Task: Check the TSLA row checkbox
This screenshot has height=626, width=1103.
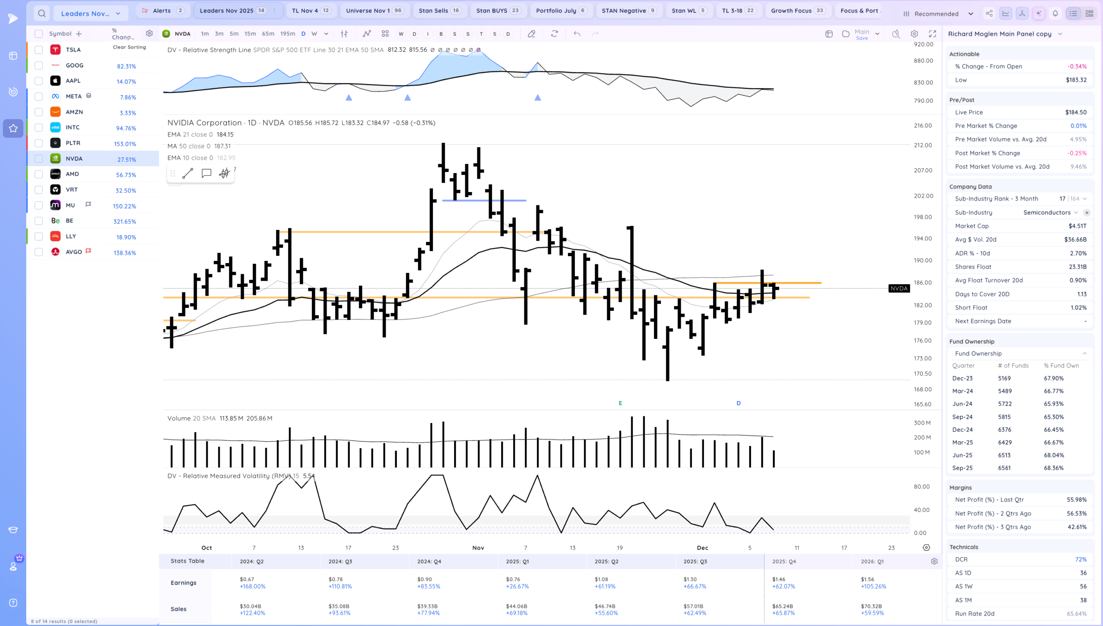Action: point(39,50)
